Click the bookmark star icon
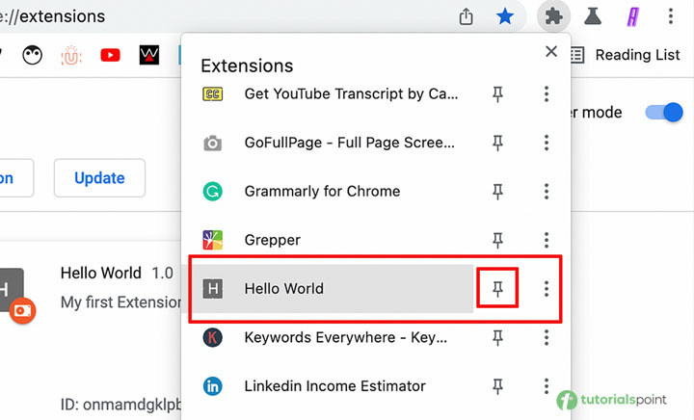This screenshot has height=420, width=694. (x=505, y=16)
